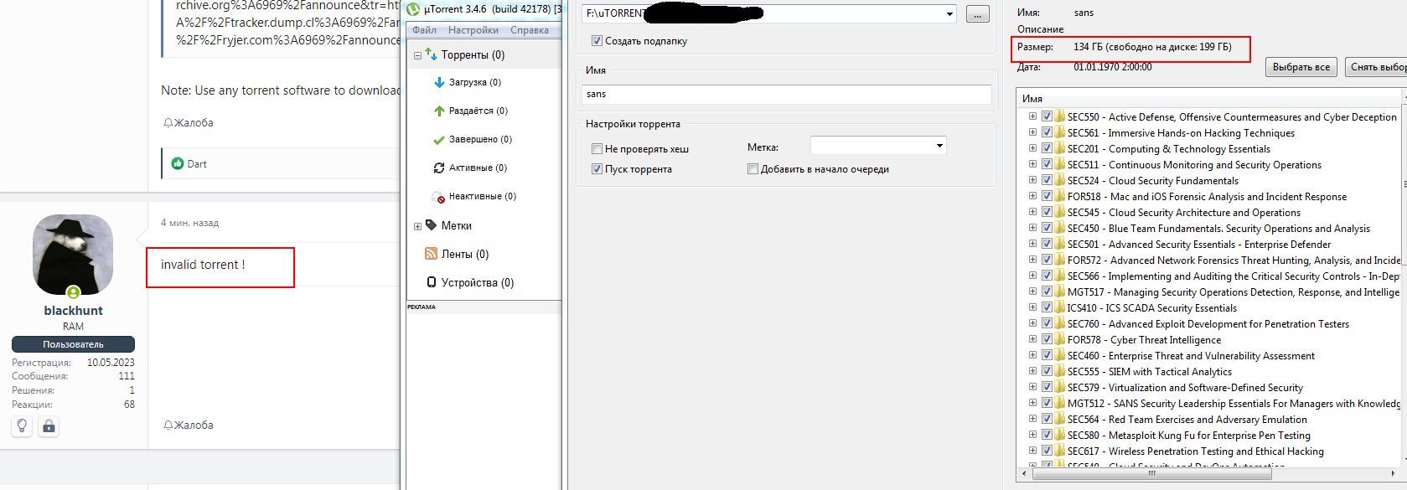Toggle Создать подпапку checkbox
The height and width of the screenshot is (490, 1407).
(x=597, y=41)
